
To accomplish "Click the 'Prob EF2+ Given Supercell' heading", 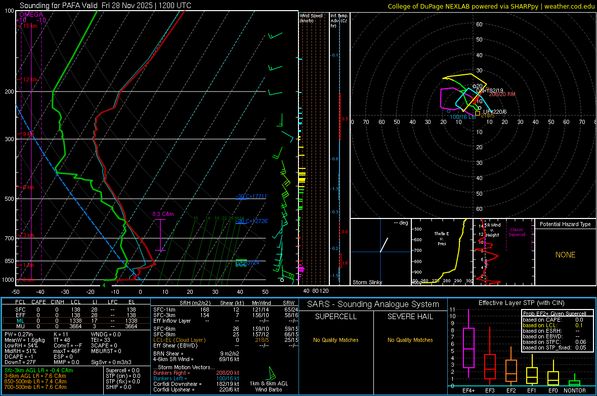I will pyautogui.click(x=555, y=314).
